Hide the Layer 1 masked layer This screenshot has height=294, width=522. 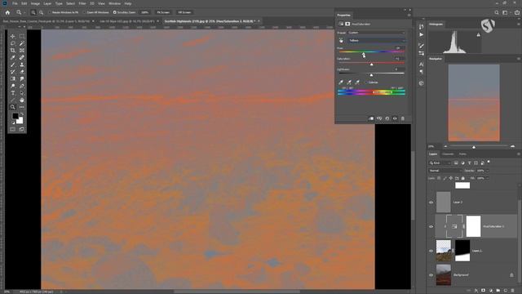point(431,251)
